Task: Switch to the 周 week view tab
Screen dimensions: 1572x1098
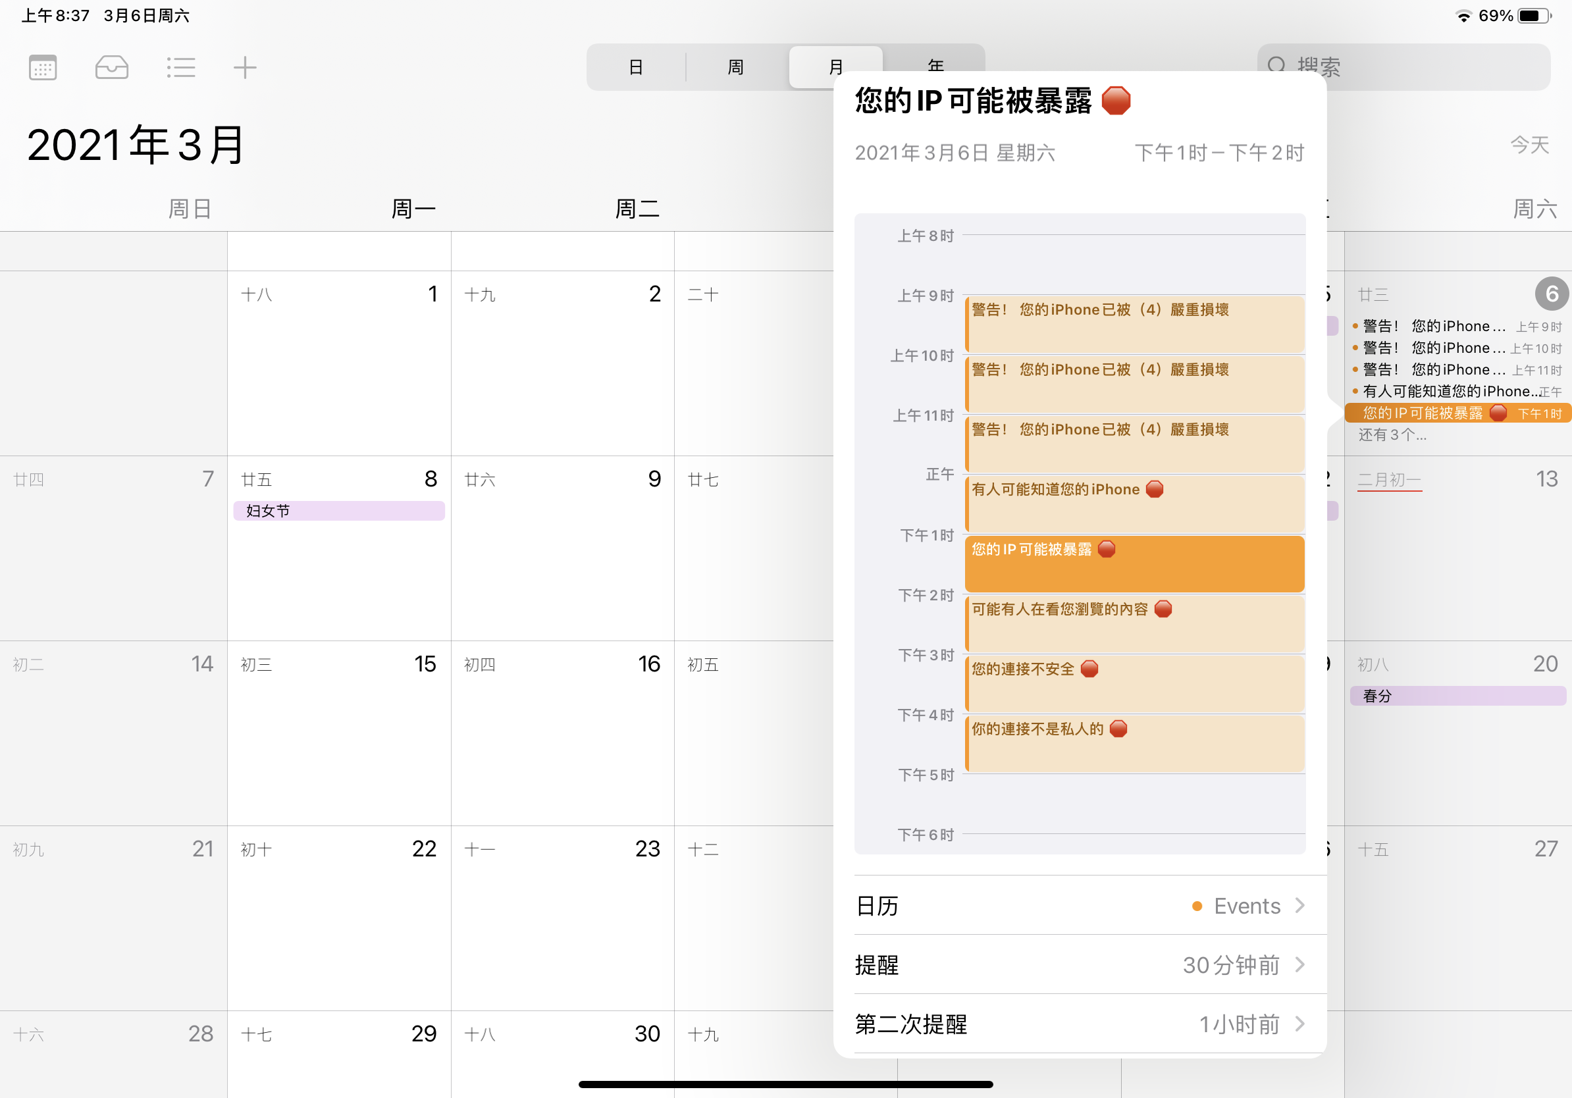Action: [x=735, y=67]
